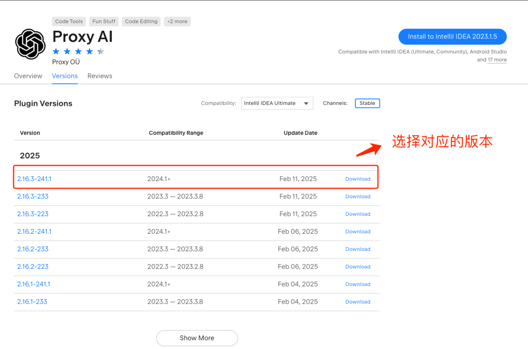This screenshot has height=349, width=528.
Task: Click the 2023.3 — 2023.3.8 range for 2.16.2-233
Action: pyautogui.click(x=175, y=249)
